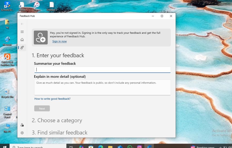Viewport: 232px width, 148px height.
Task: Select the Recycle Bin icon
Action: (x=7, y=94)
